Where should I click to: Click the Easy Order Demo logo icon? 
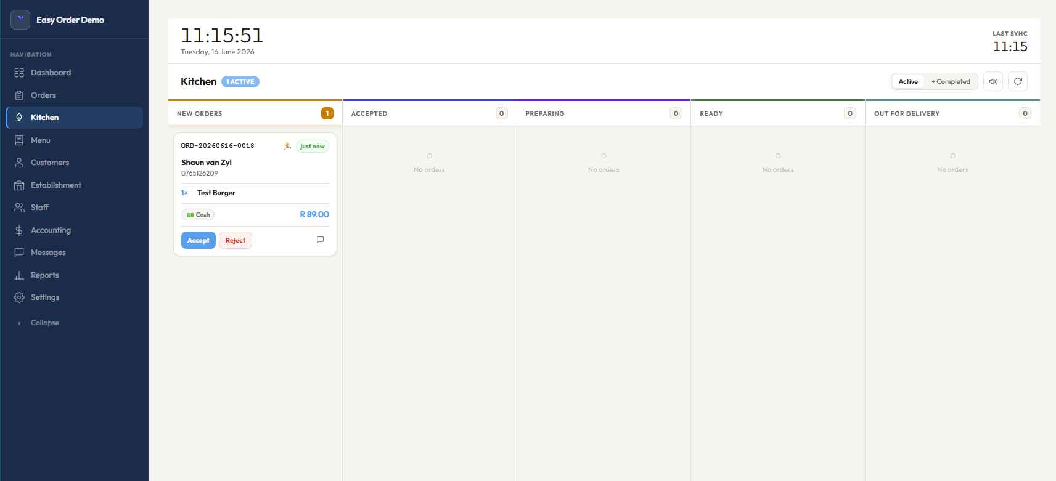pyautogui.click(x=20, y=20)
